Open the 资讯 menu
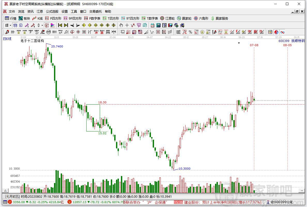The width and height of the screenshot is (307, 207). tap(30, 12)
